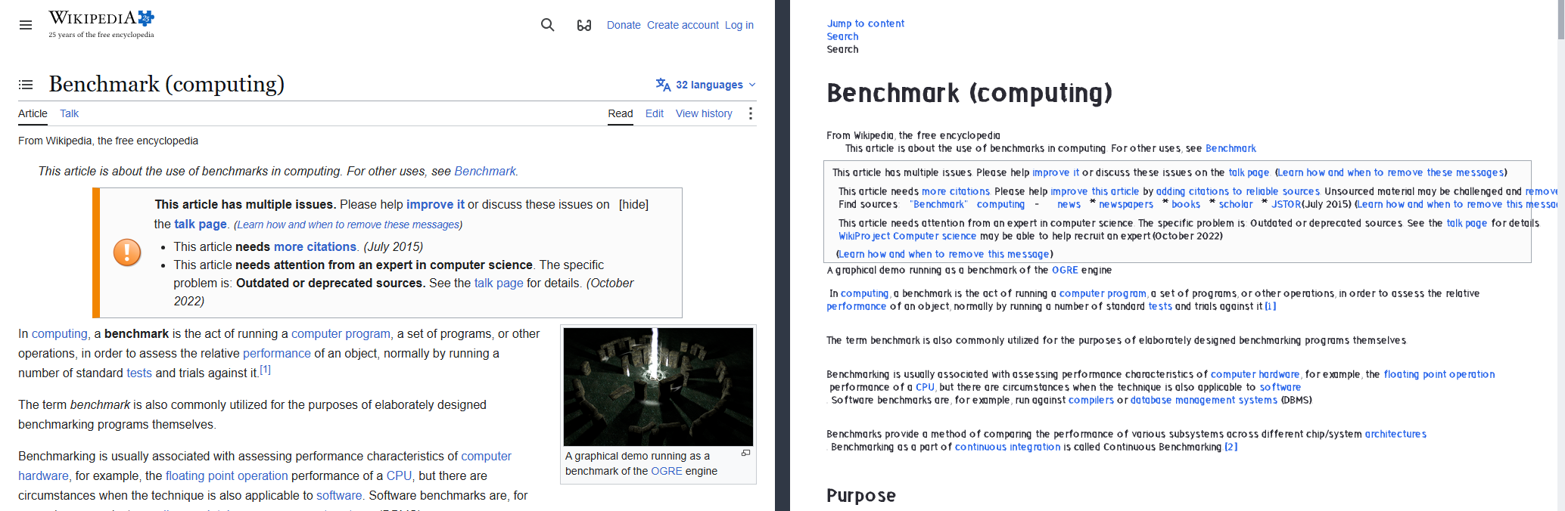This screenshot has width=1565, height=511.
Task: Select the Edit tab
Action: [x=655, y=113]
